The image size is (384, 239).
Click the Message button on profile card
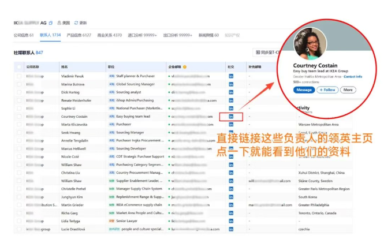tap(304, 90)
